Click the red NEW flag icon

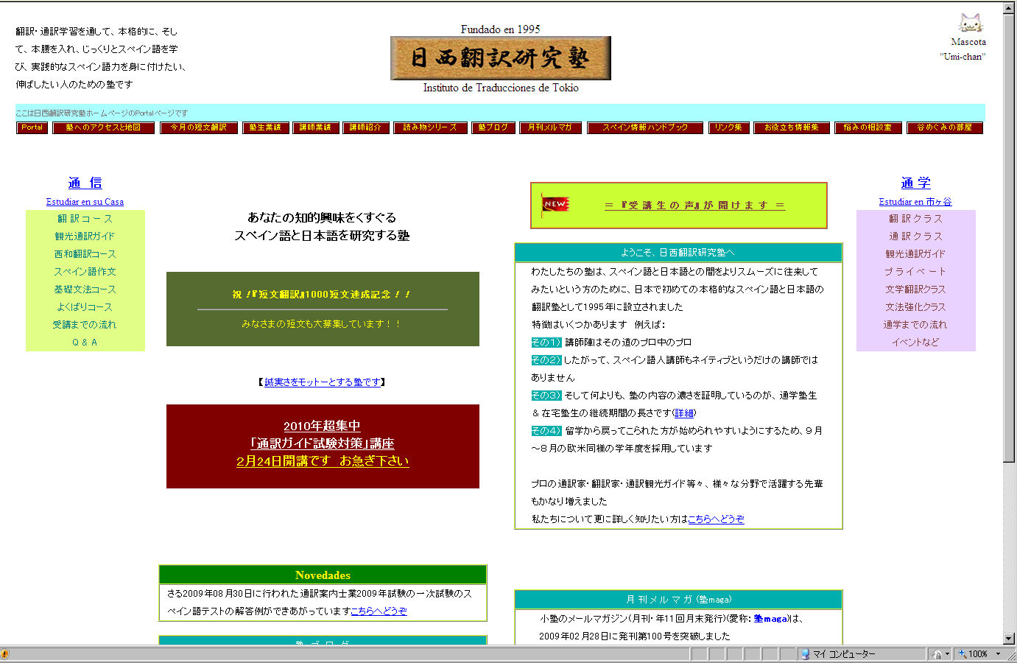(555, 204)
